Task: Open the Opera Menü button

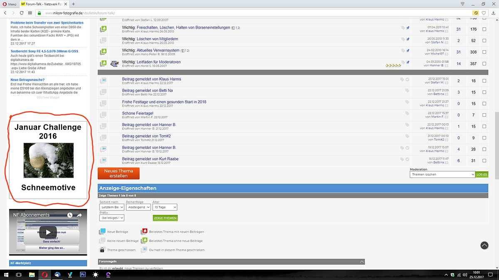Action: point(9,4)
